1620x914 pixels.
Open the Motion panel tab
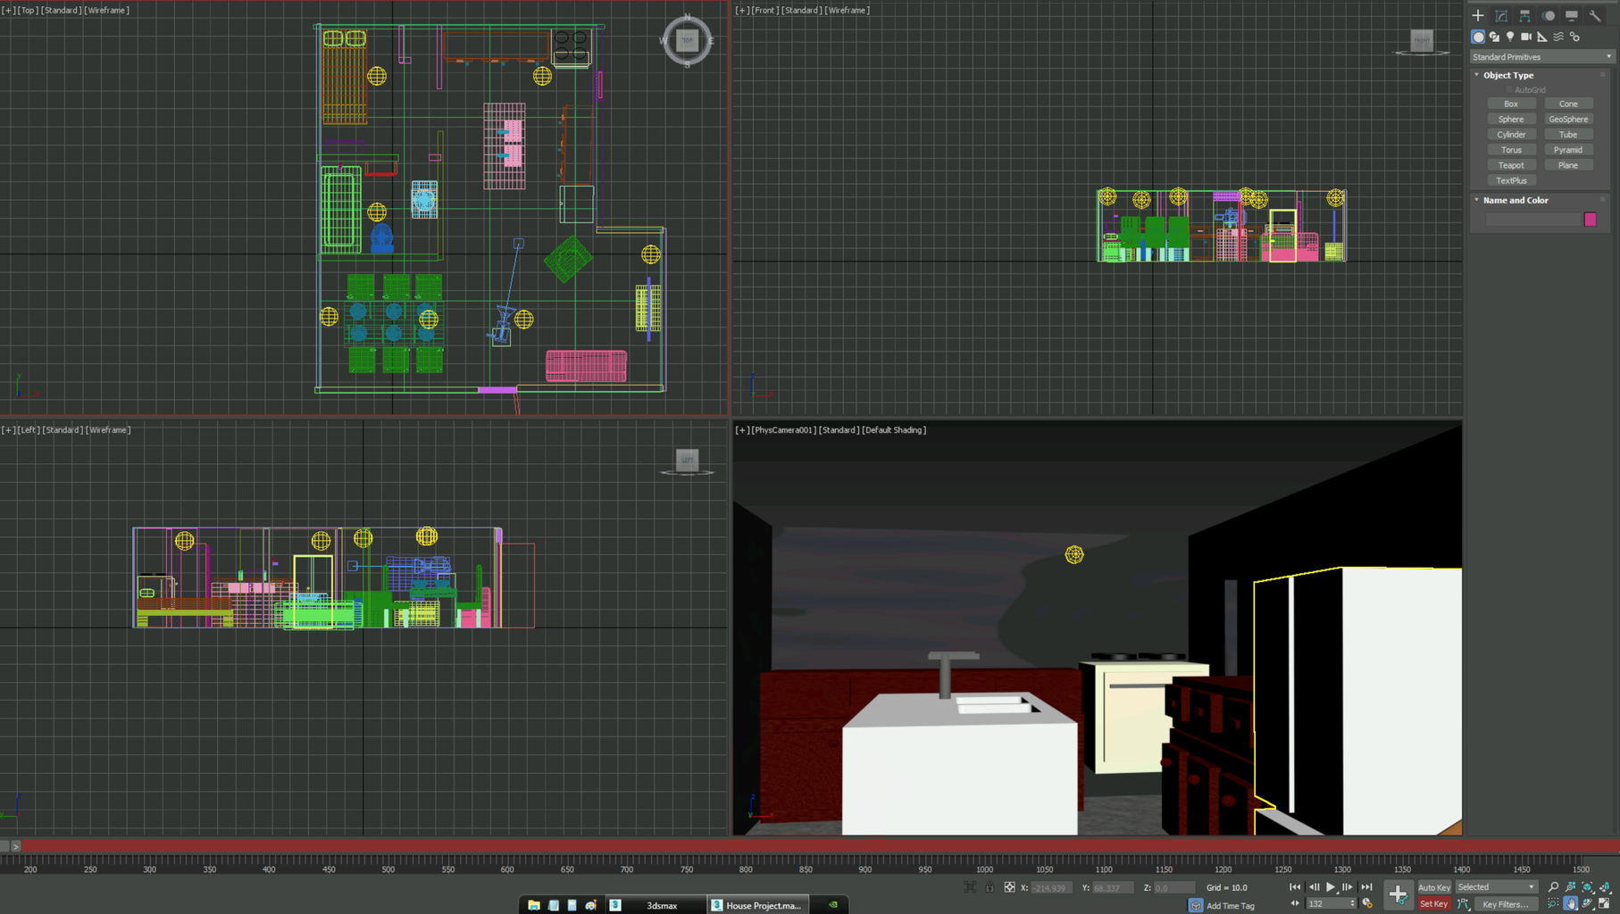pyautogui.click(x=1548, y=15)
